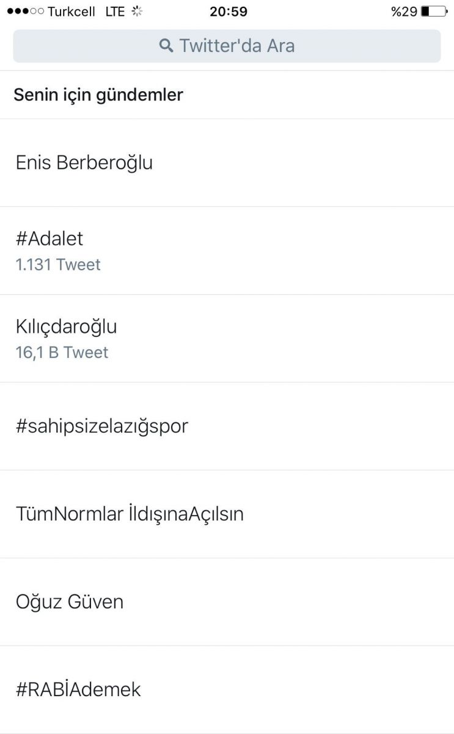Open the Enis Berberoğlu trend
Screen dimensions: 454x734
pos(84,163)
